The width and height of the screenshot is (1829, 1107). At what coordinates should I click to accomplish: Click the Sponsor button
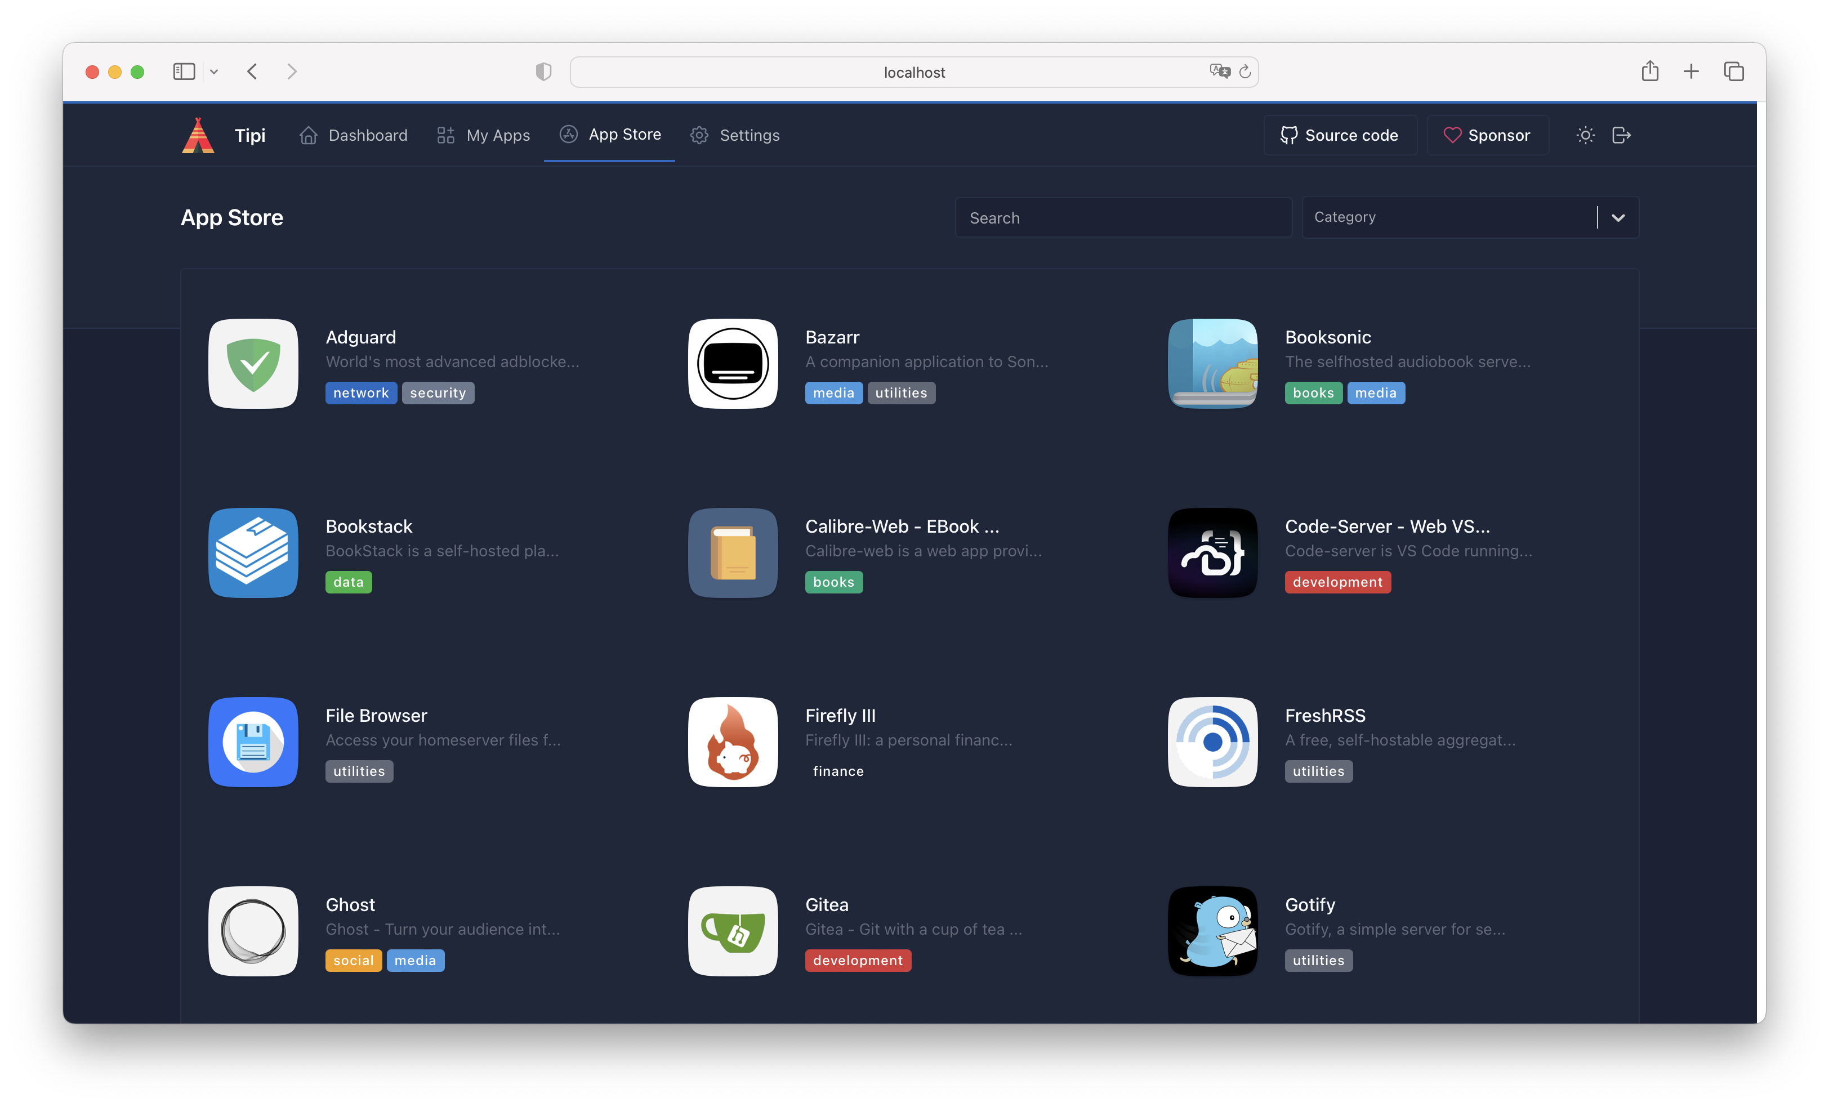coord(1487,135)
